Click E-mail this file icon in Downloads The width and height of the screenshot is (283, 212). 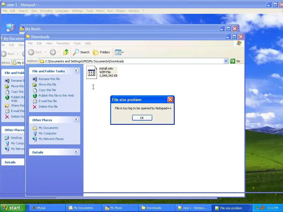point(35,101)
